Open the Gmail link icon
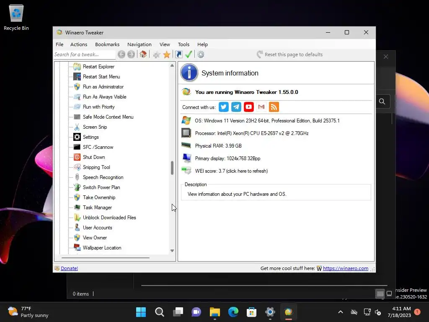The height and width of the screenshot is (322, 429). click(261, 107)
